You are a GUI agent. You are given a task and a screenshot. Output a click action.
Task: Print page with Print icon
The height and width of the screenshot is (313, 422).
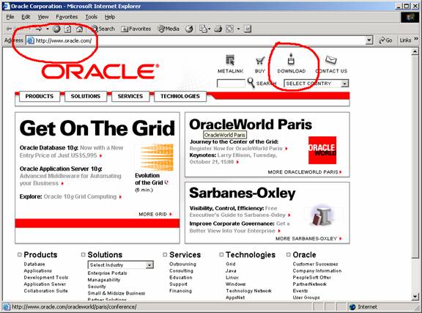218,29
